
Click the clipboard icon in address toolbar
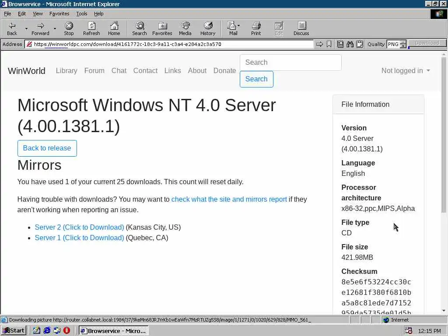(360, 44)
